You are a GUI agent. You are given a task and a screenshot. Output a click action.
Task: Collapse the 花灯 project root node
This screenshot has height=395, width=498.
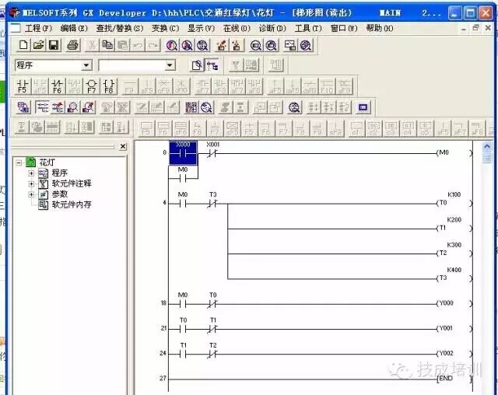click(x=19, y=162)
